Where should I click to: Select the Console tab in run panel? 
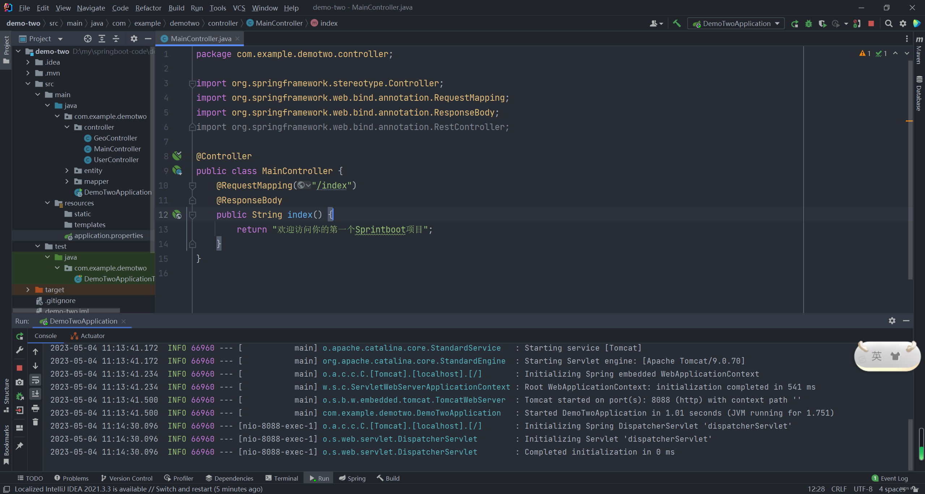[45, 335]
